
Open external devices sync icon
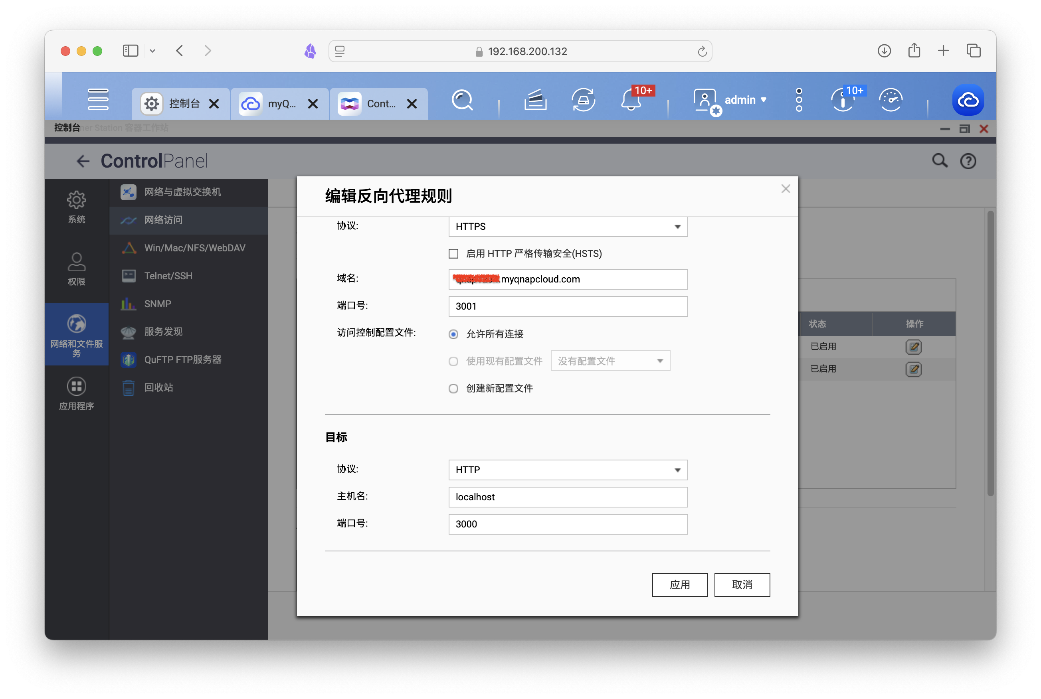tap(584, 99)
